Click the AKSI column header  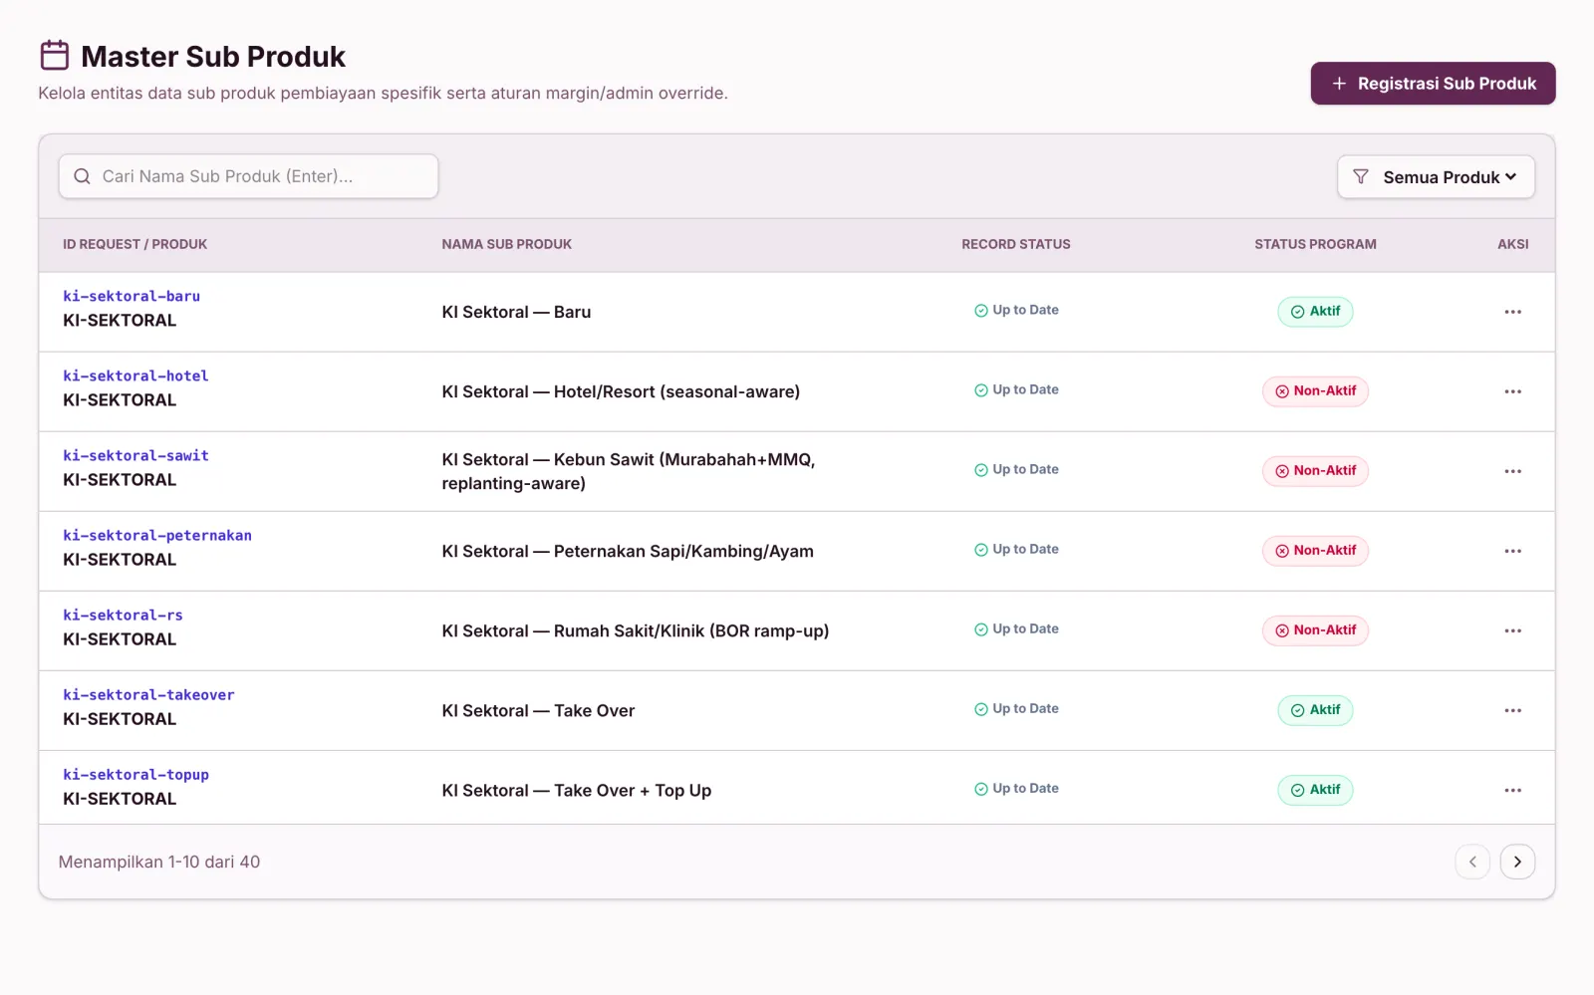[x=1512, y=244]
